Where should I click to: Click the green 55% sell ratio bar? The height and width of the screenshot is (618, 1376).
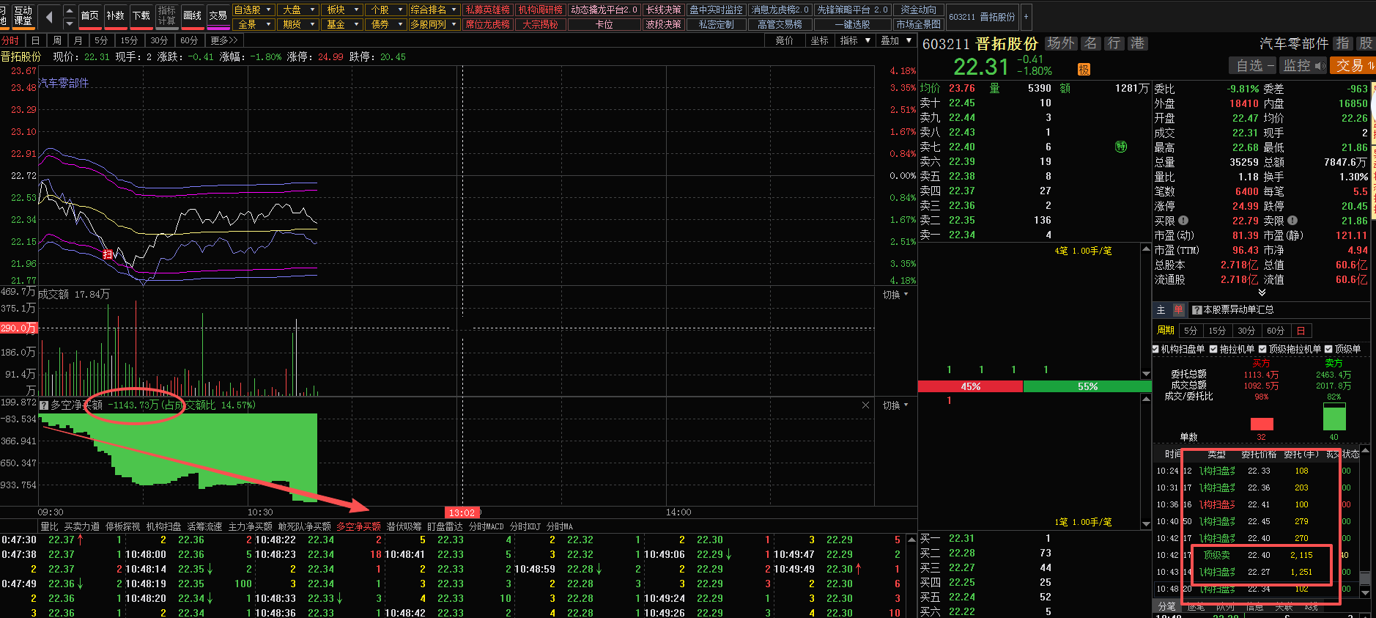coord(1087,386)
